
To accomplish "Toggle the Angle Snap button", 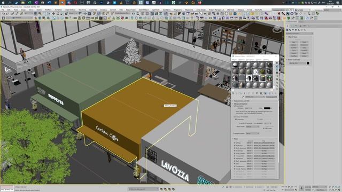I will 98,13.
